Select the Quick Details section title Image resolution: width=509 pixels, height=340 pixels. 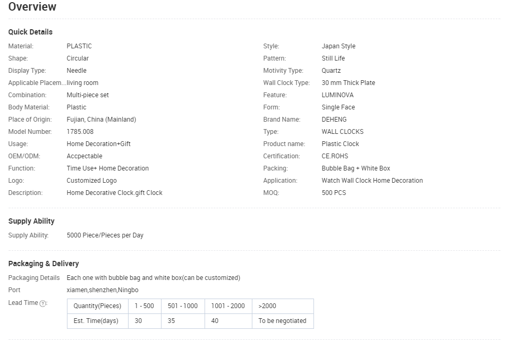pyautogui.click(x=30, y=32)
